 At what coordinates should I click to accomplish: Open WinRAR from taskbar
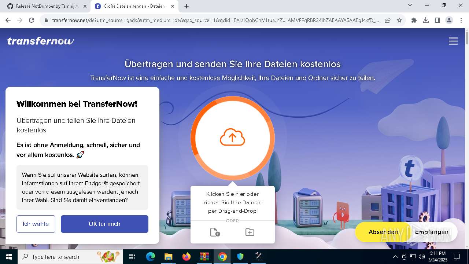[204, 257]
